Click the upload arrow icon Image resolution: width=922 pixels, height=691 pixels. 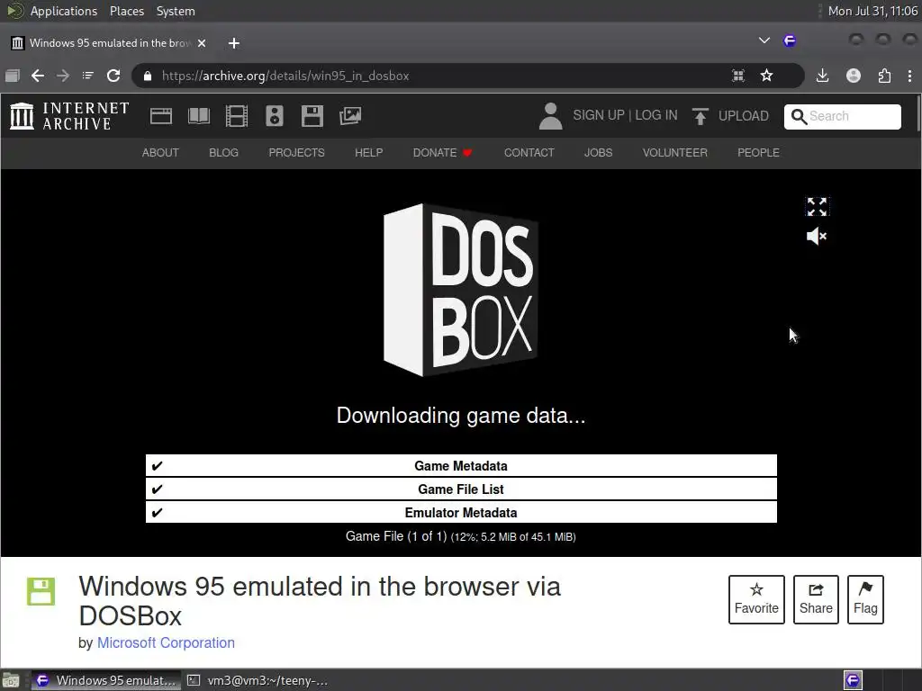(700, 116)
